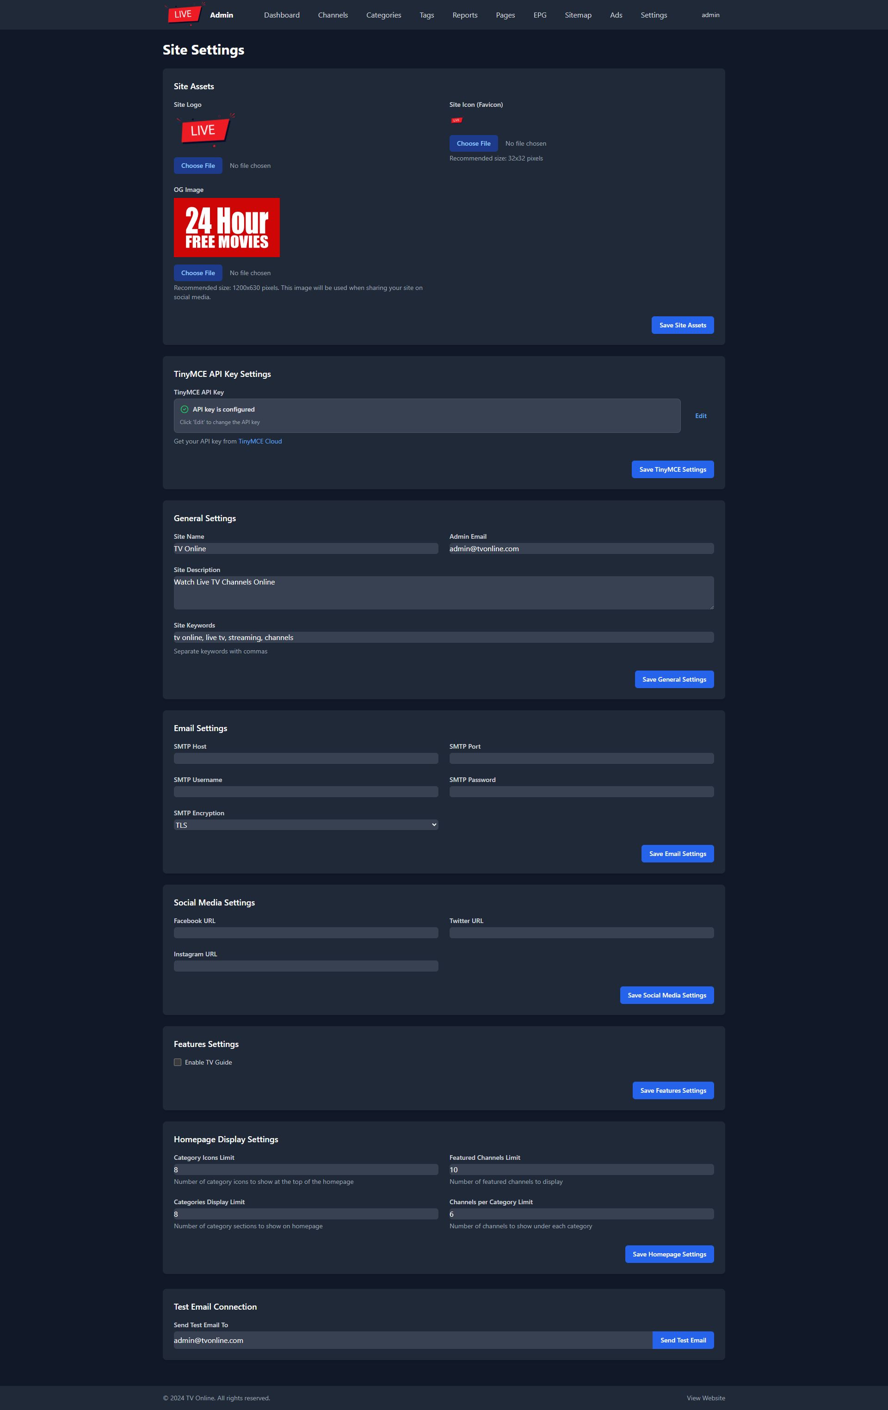The width and height of the screenshot is (888, 1410).
Task: Open the Channels menu item
Action: coord(333,15)
